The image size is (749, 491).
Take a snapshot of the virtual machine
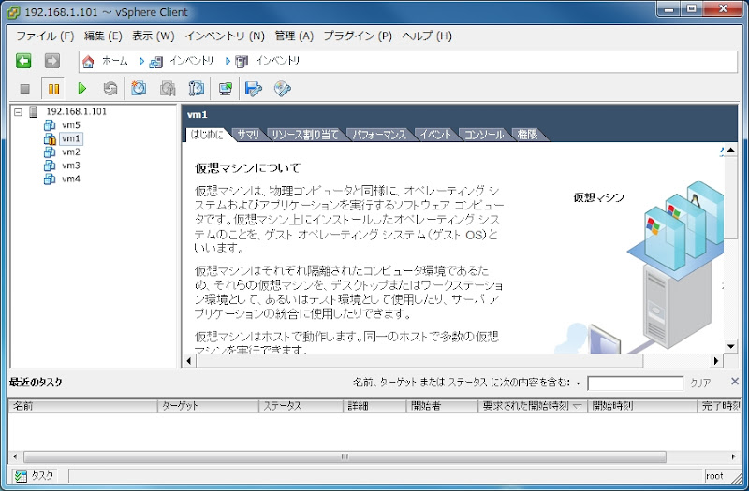point(139,88)
